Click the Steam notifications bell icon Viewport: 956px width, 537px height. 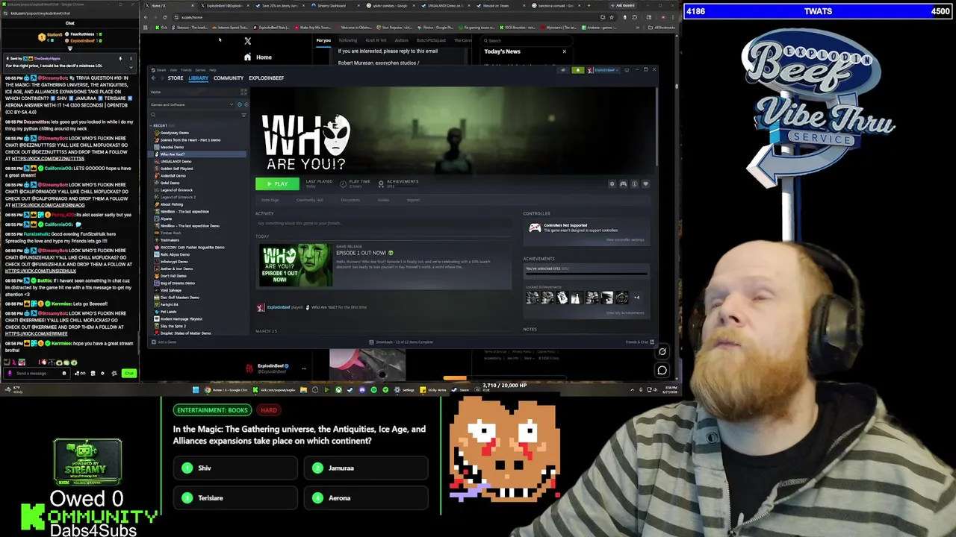point(577,70)
